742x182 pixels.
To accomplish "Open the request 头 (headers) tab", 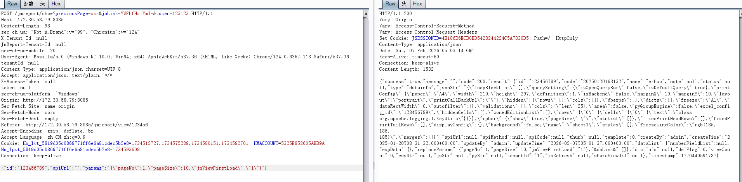I will point(42,4).
